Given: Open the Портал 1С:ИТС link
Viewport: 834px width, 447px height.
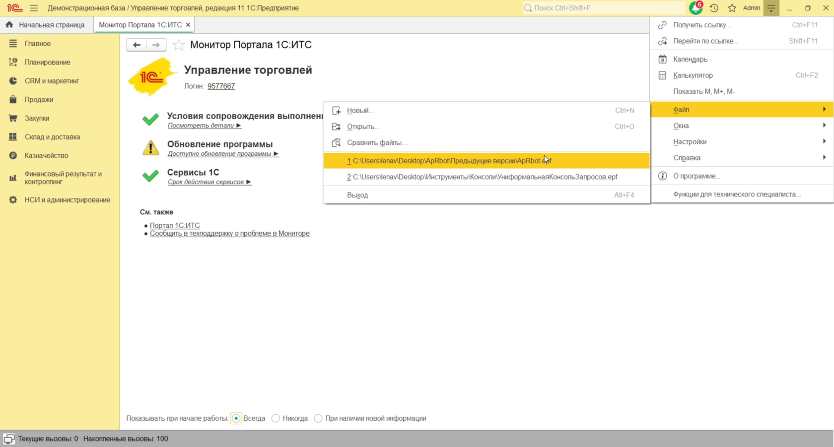Looking at the screenshot, I should [x=175, y=226].
